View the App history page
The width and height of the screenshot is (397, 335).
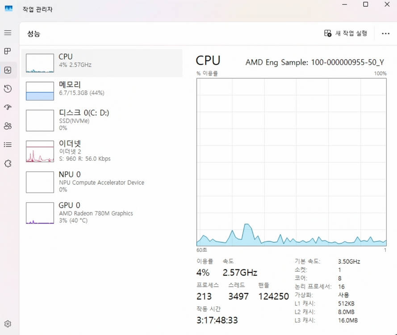8,88
